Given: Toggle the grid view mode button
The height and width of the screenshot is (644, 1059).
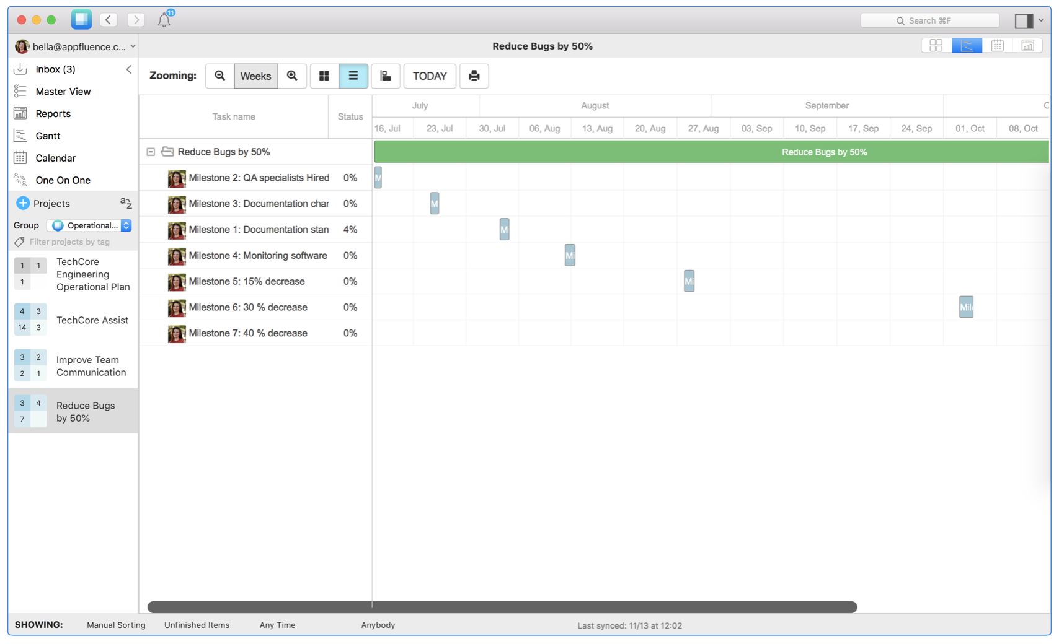Looking at the screenshot, I should tap(324, 76).
